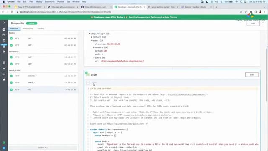This screenshot has height=151, width=268.
Task: Open the Wi-Fi menu bar icon
Action: (x=237, y=2)
